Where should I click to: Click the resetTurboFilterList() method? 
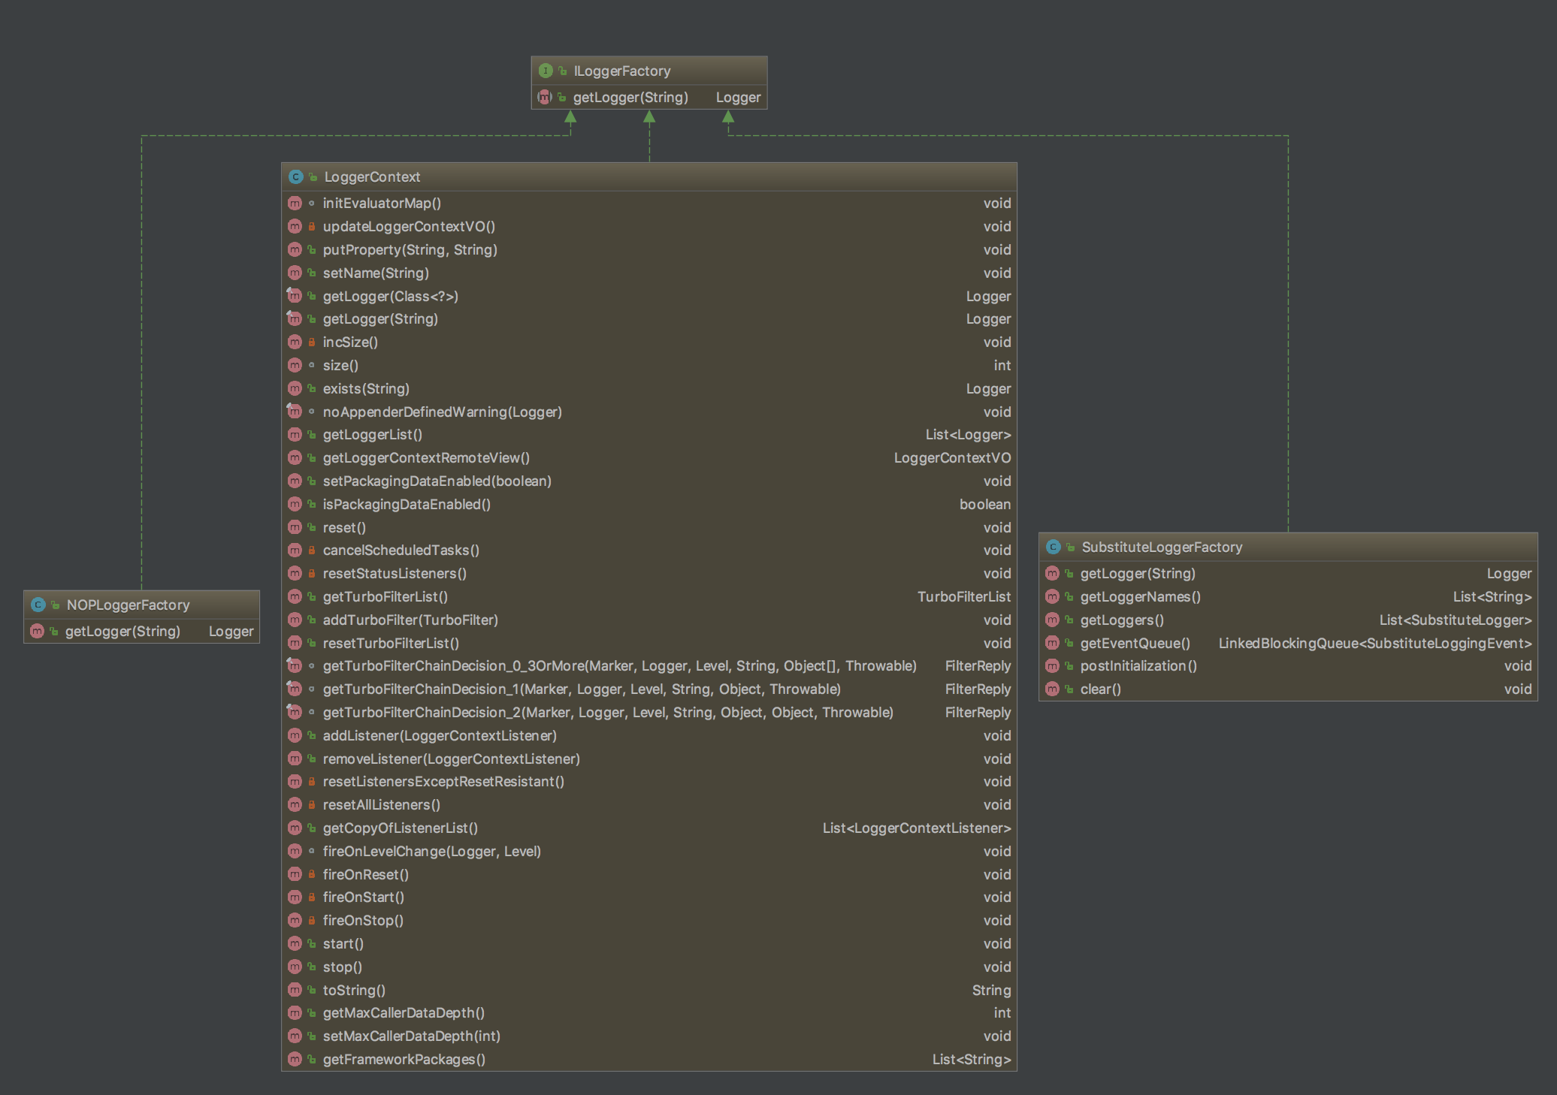pyautogui.click(x=391, y=643)
